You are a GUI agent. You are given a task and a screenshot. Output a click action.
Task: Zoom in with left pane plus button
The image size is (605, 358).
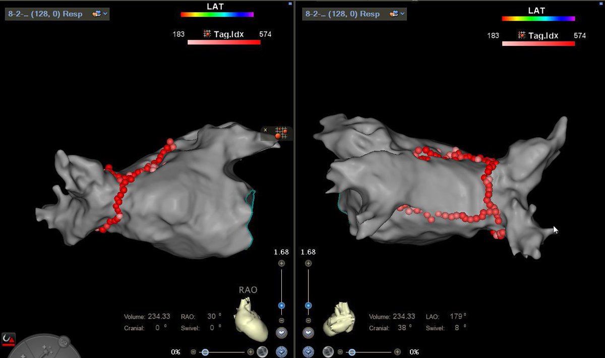click(x=281, y=263)
